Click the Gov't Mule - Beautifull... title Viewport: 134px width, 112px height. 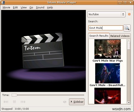[107, 85]
